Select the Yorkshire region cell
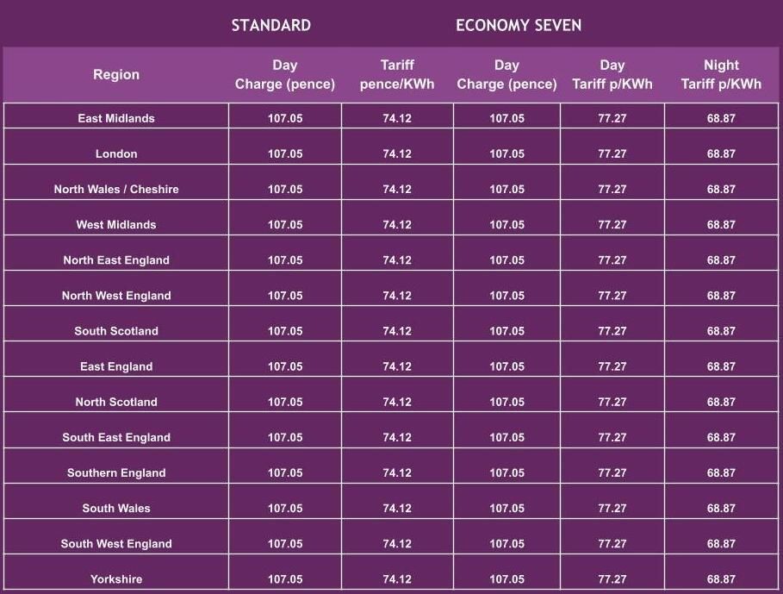 coord(116,578)
